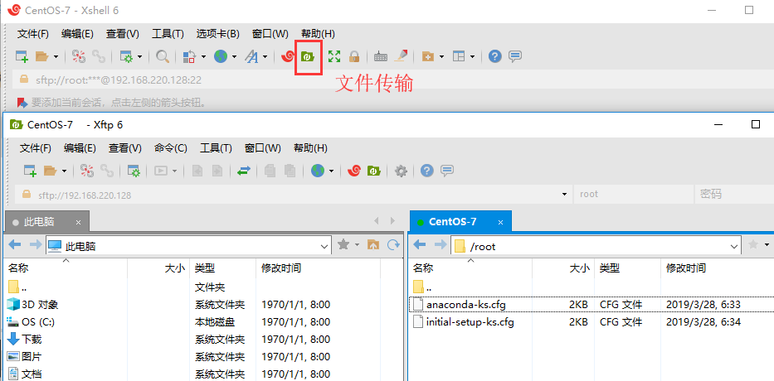Open 工具(T) menu in Xshell

(x=168, y=33)
